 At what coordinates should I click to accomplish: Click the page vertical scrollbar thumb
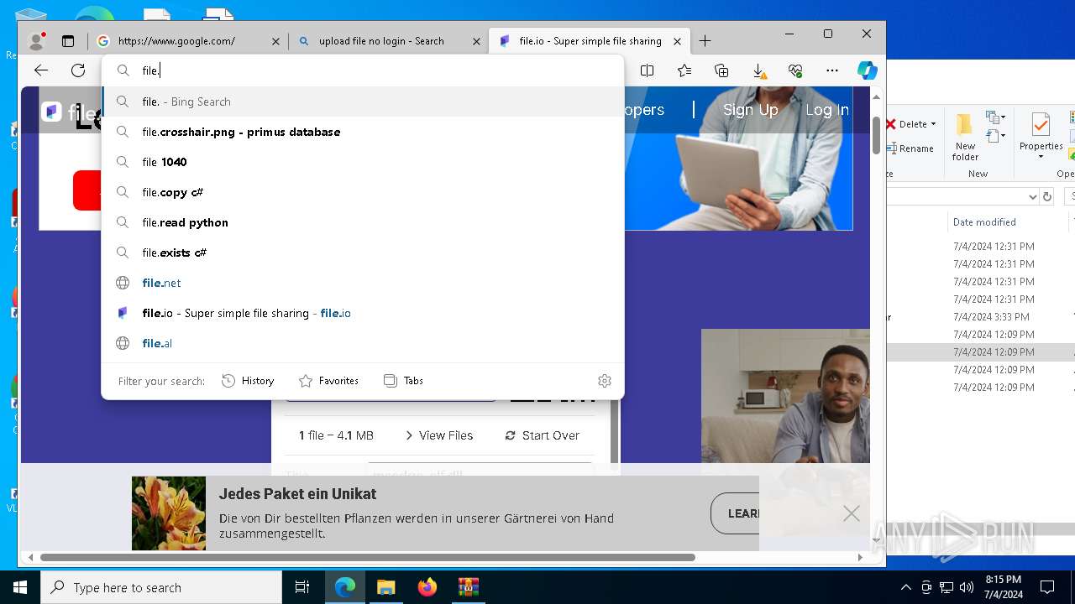point(877,136)
